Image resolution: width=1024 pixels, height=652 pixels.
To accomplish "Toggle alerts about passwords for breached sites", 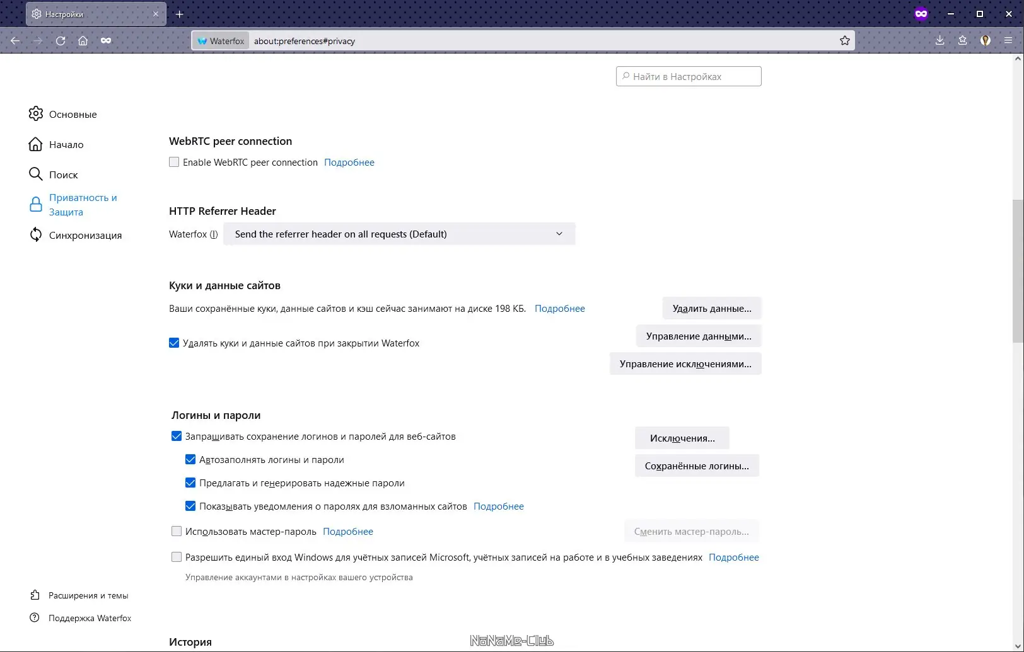I will coord(190,506).
